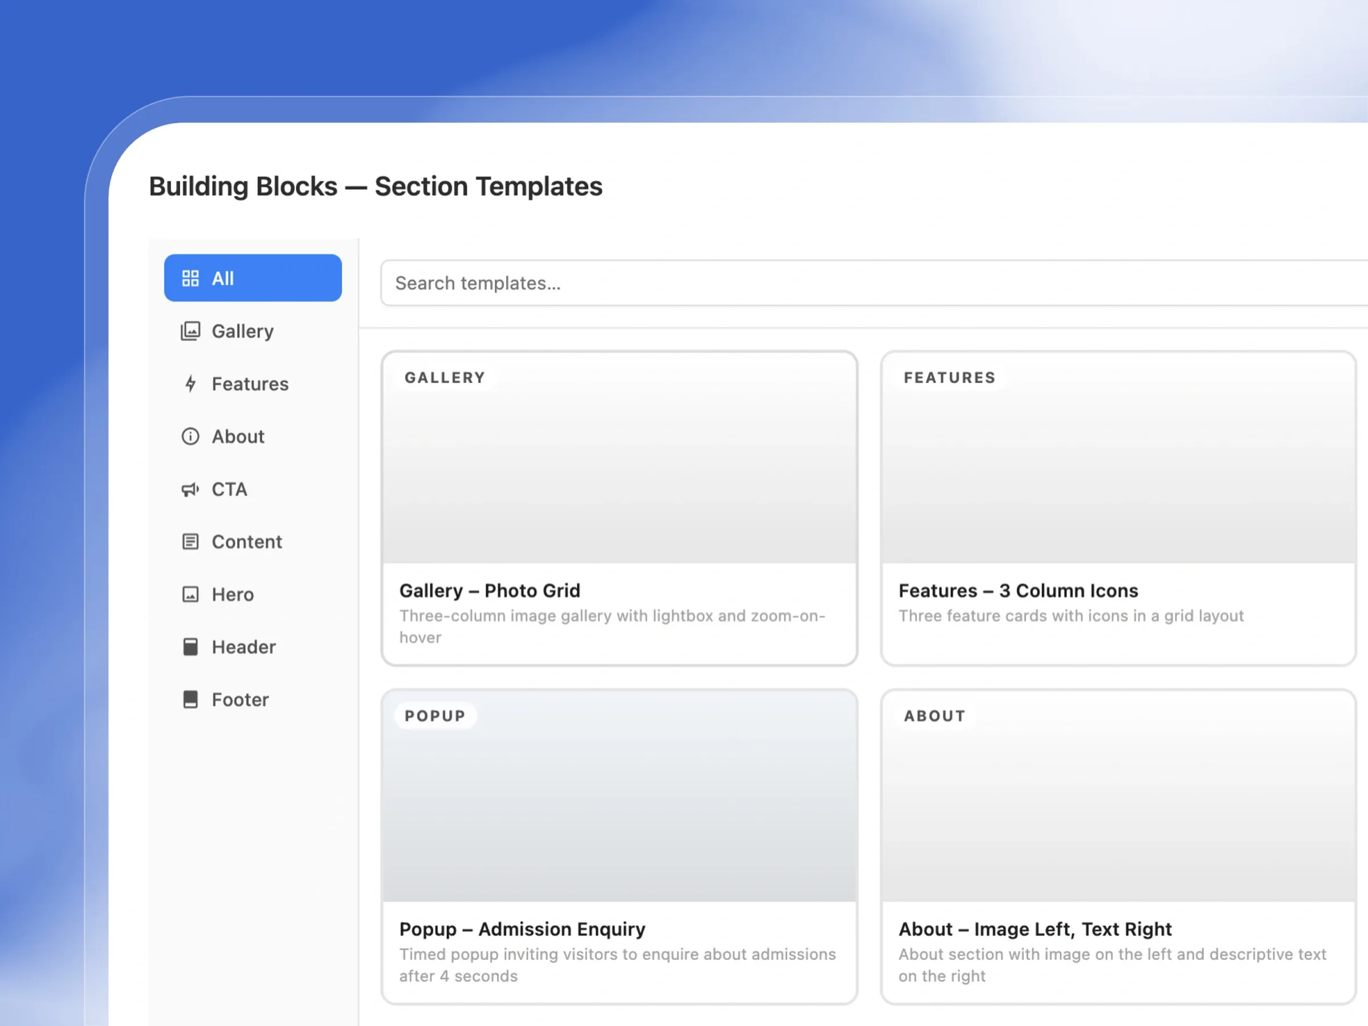Show Content section templates

point(253,541)
